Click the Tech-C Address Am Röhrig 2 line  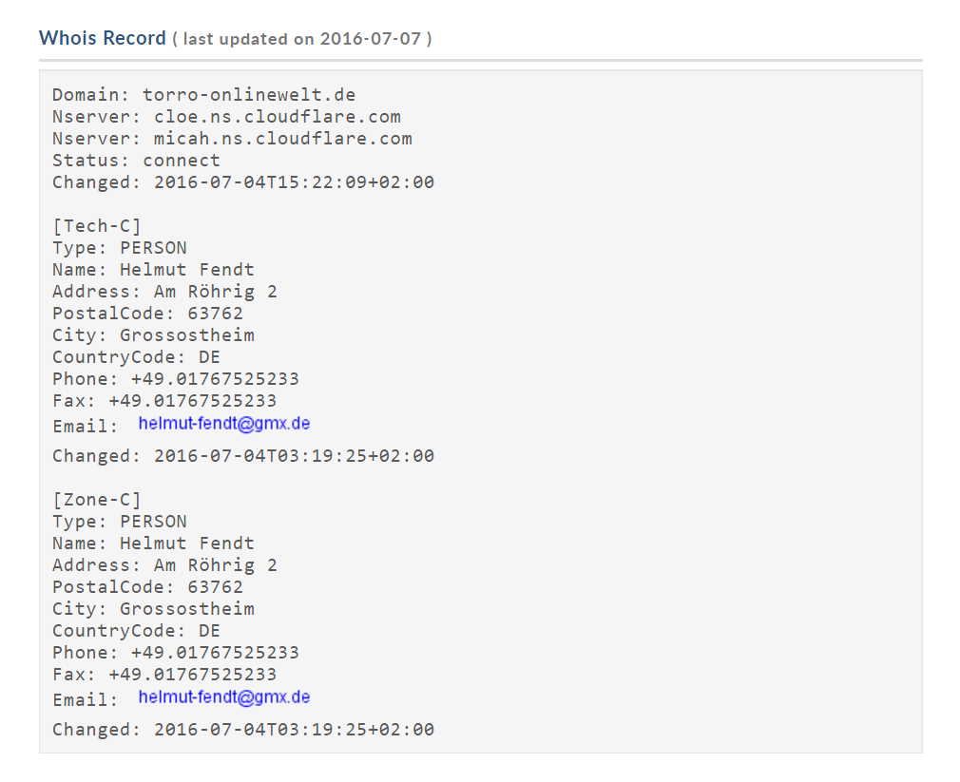click(x=164, y=292)
